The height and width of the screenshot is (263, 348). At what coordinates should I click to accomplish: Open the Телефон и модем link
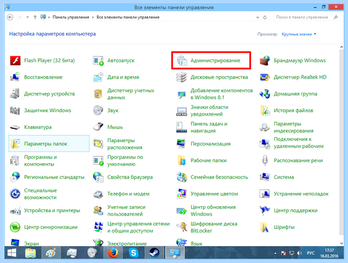[x=128, y=194]
